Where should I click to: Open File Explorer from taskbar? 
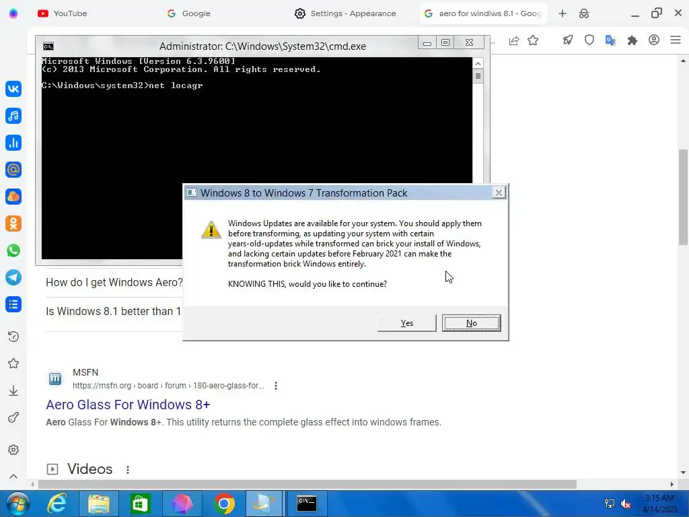[x=99, y=504]
